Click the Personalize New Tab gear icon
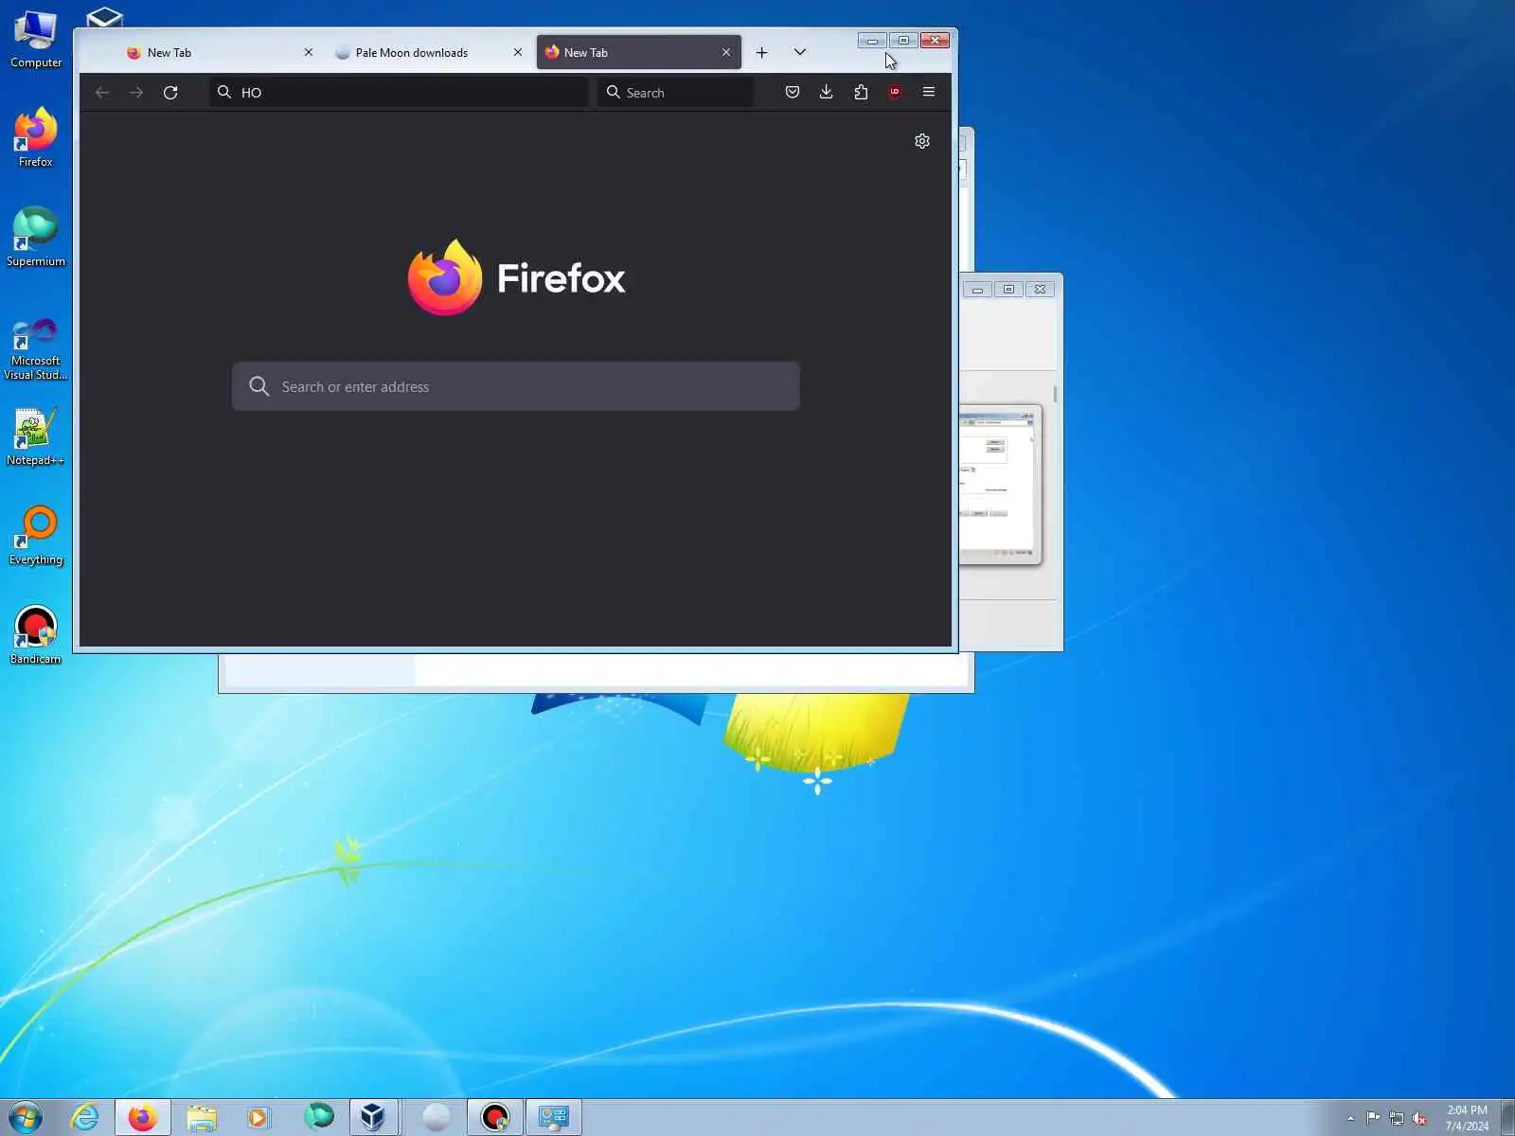 click(922, 141)
